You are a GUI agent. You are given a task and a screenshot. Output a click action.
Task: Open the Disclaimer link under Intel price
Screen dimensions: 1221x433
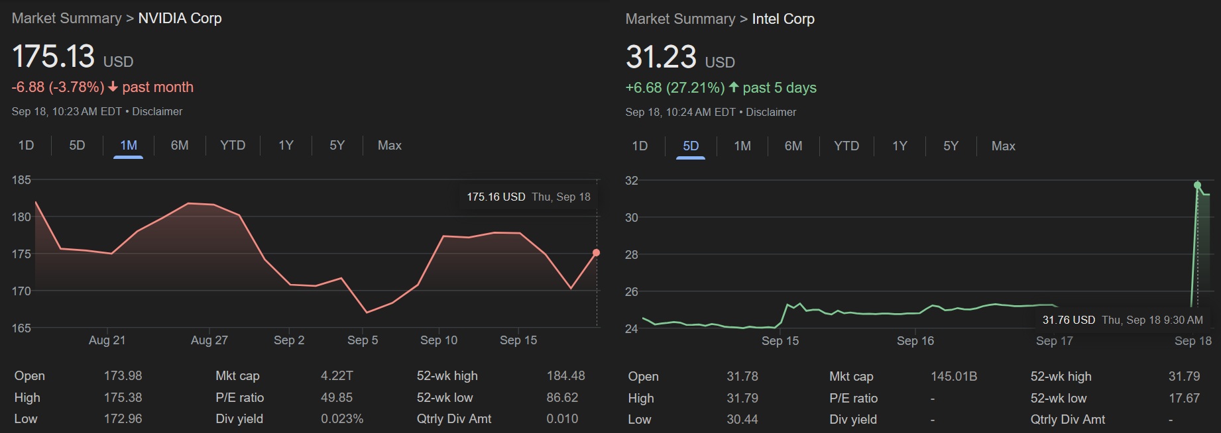pyautogui.click(x=771, y=113)
